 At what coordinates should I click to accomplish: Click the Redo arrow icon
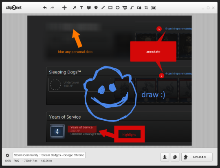point(52,8)
